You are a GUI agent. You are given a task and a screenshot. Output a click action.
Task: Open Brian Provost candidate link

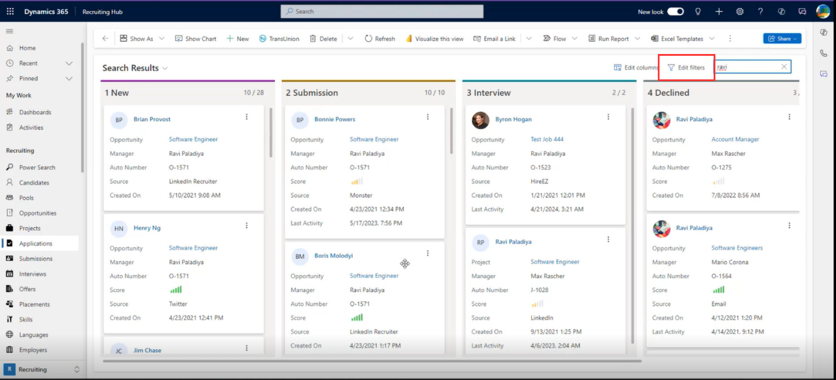pos(152,119)
